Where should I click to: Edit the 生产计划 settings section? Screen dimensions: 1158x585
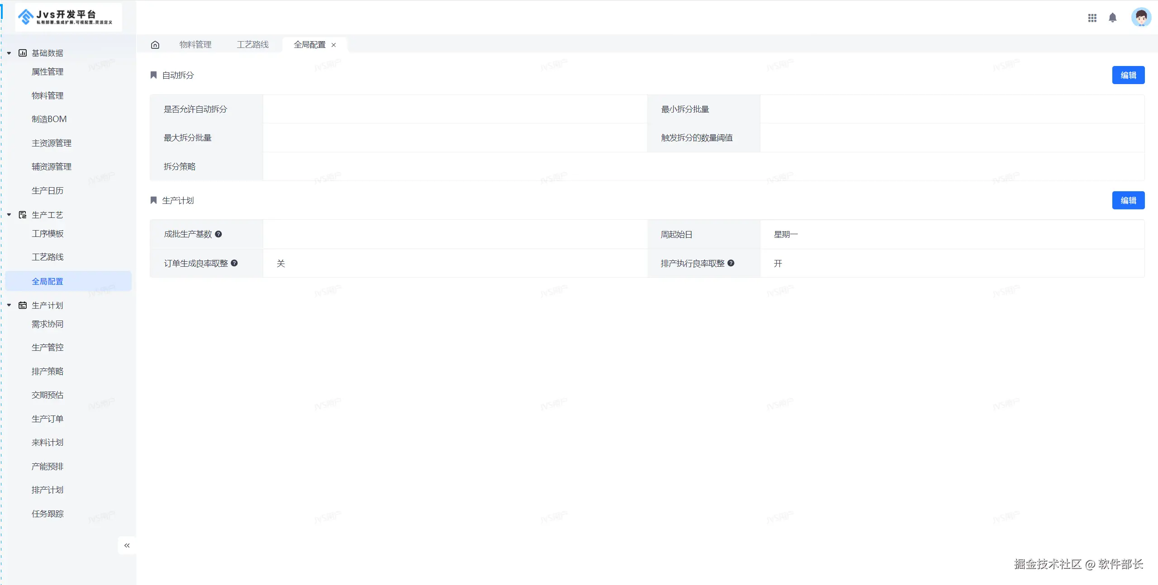click(x=1128, y=200)
